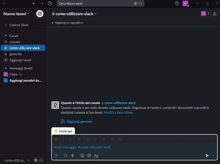Click Aggiungi canali in sidebar
This screenshot has height=164, width=220.
[23, 60]
